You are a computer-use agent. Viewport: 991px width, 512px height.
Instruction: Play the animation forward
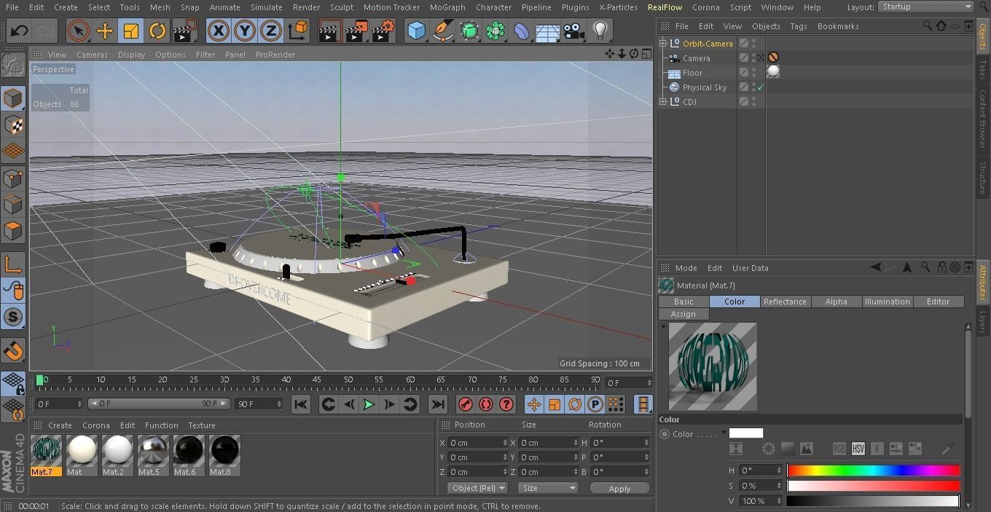pos(369,404)
